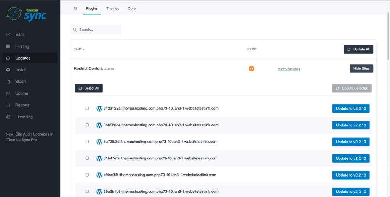Click the Restrict Content plugin name
Screen dimensions: 390x197
(x=88, y=69)
